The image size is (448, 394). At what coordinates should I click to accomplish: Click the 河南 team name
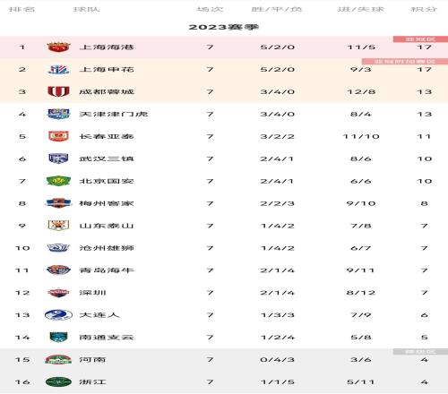(92, 360)
